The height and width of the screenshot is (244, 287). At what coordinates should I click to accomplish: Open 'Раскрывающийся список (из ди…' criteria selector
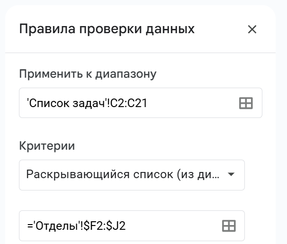point(132,175)
